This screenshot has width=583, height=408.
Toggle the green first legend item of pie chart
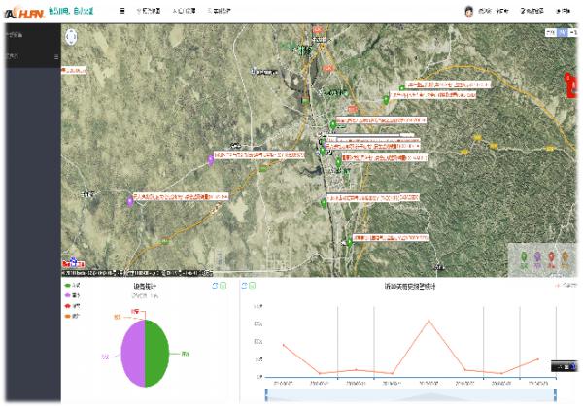click(x=70, y=286)
